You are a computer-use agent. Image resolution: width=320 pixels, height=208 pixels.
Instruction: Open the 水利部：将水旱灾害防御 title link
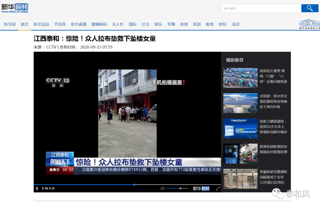273,101
